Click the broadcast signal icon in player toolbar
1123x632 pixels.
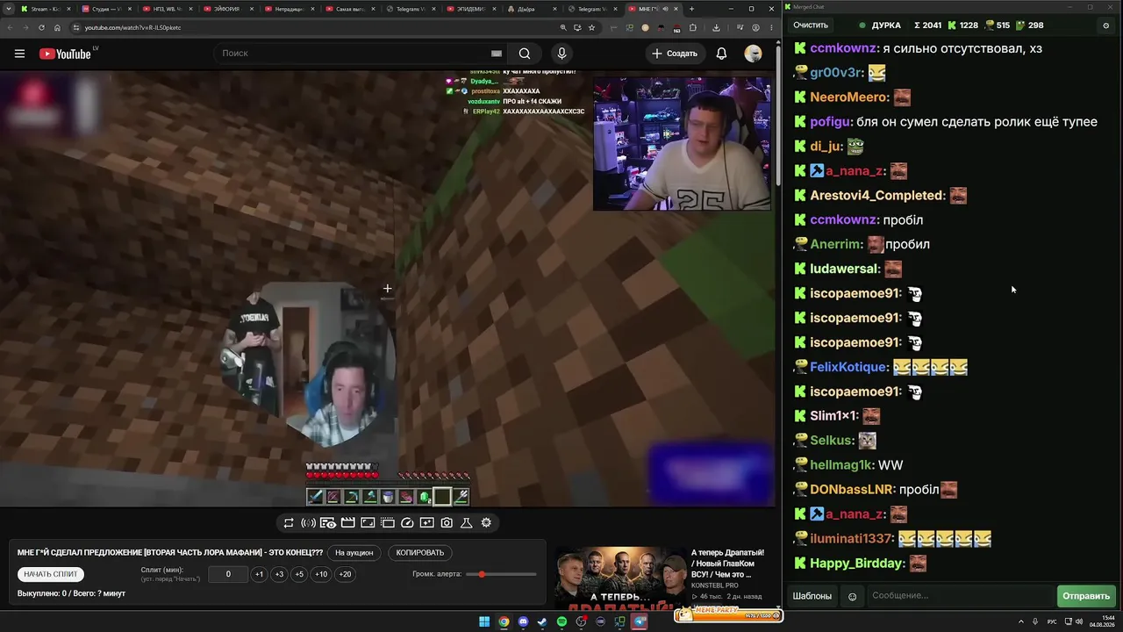(308, 523)
